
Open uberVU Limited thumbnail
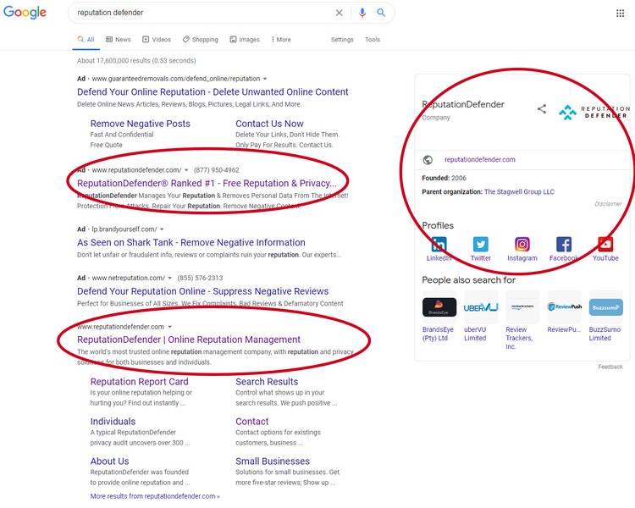pos(481,307)
